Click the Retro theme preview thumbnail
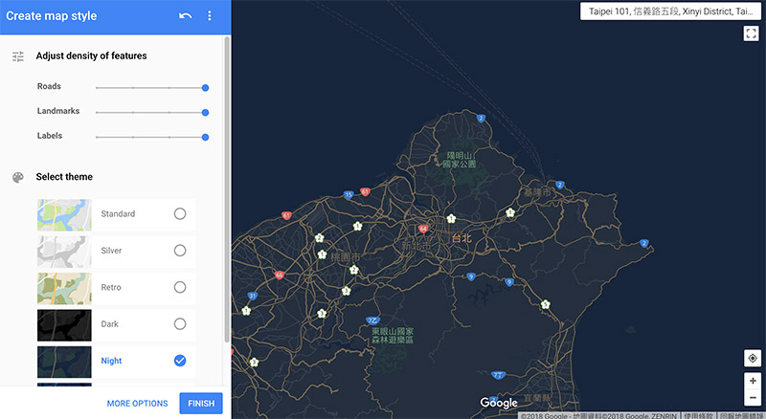Screen dimensions: 766x419 (64, 288)
